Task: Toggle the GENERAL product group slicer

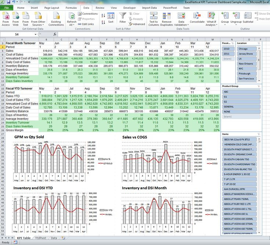Action: 241,107
